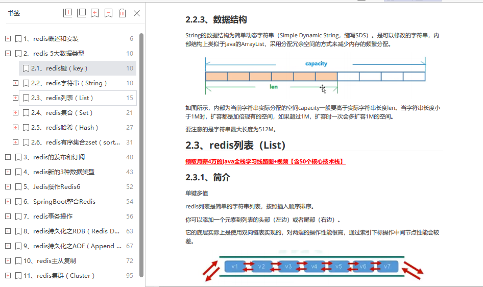The image size is (483, 287).
Task: Expand the '7、redis事务操作' bookmark
Action: [x=8, y=216]
